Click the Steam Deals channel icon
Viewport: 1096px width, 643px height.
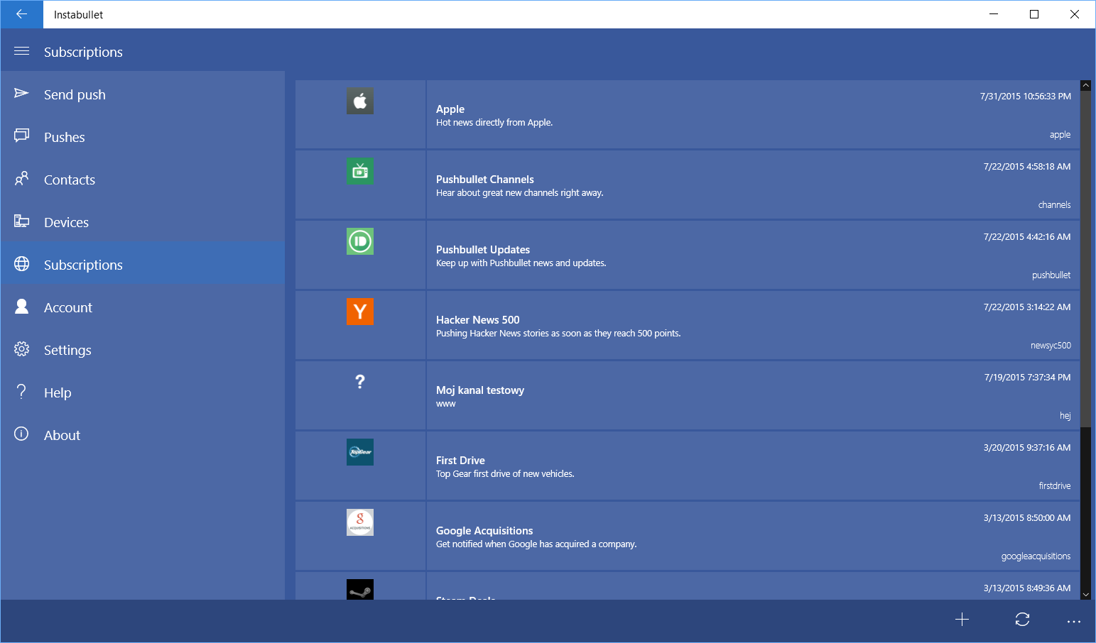(x=360, y=589)
